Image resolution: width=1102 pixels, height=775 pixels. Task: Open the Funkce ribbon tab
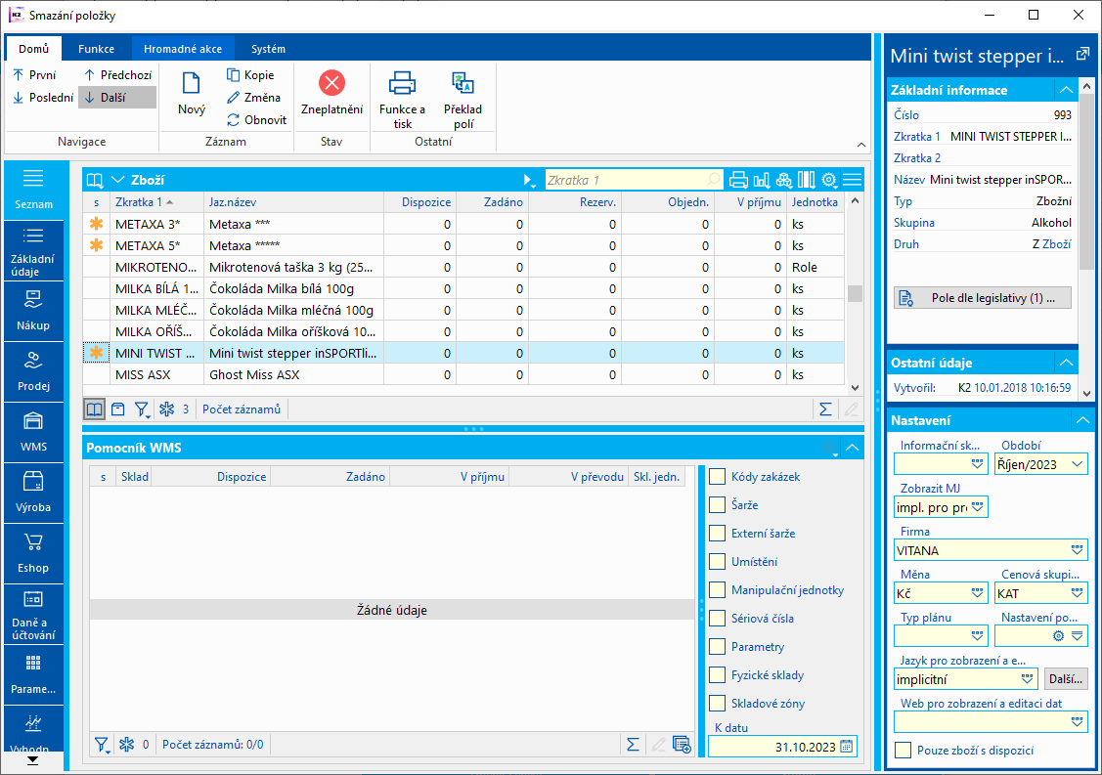point(97,49)
